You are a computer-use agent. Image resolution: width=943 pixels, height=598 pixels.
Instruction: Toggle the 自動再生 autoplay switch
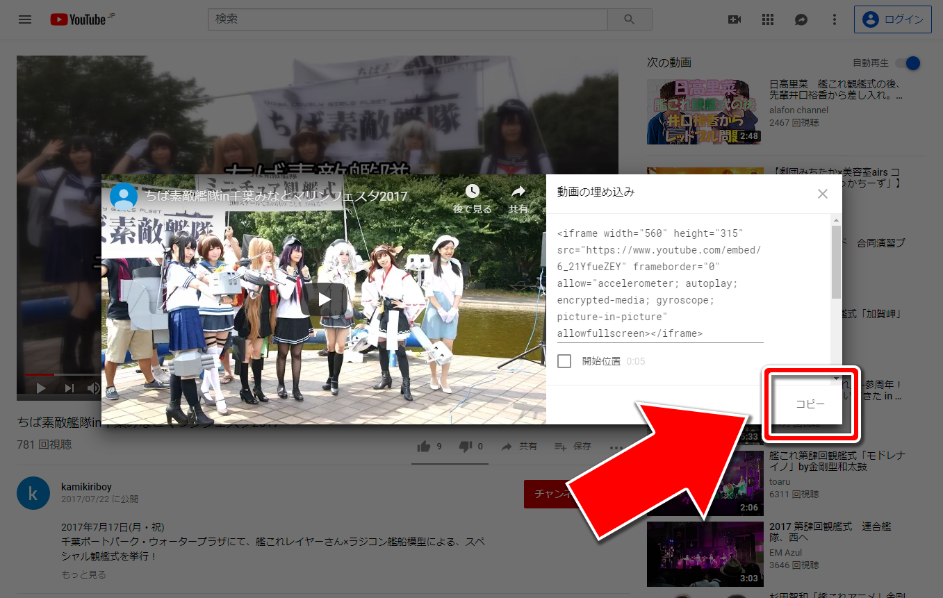tap(908, 63)
